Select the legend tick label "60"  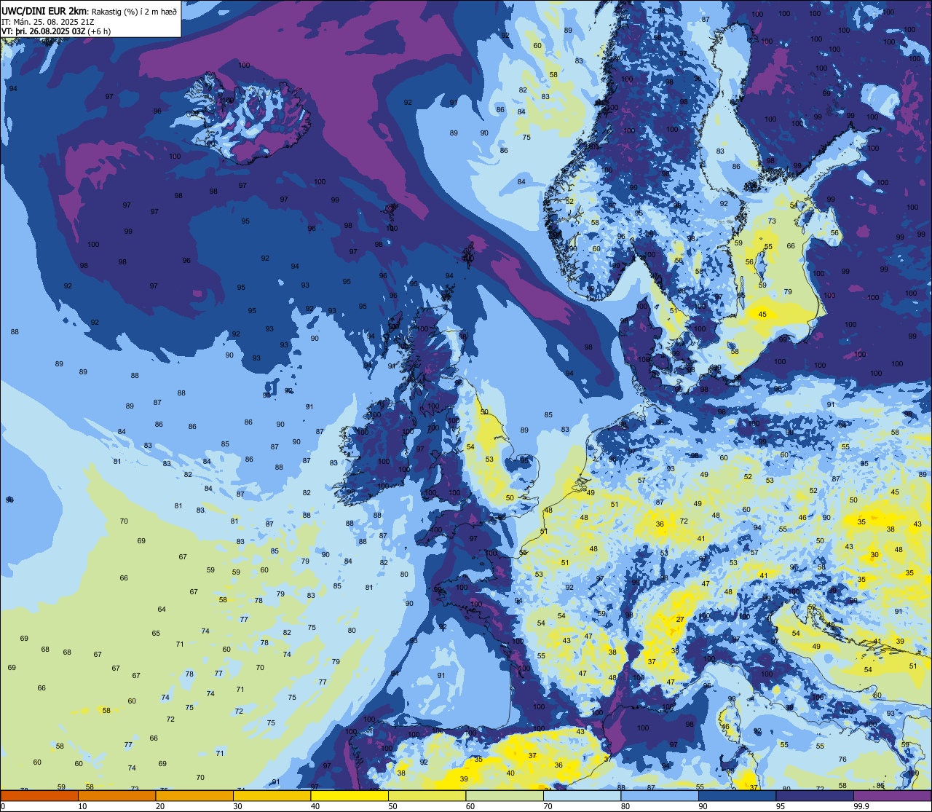[470, 806]
